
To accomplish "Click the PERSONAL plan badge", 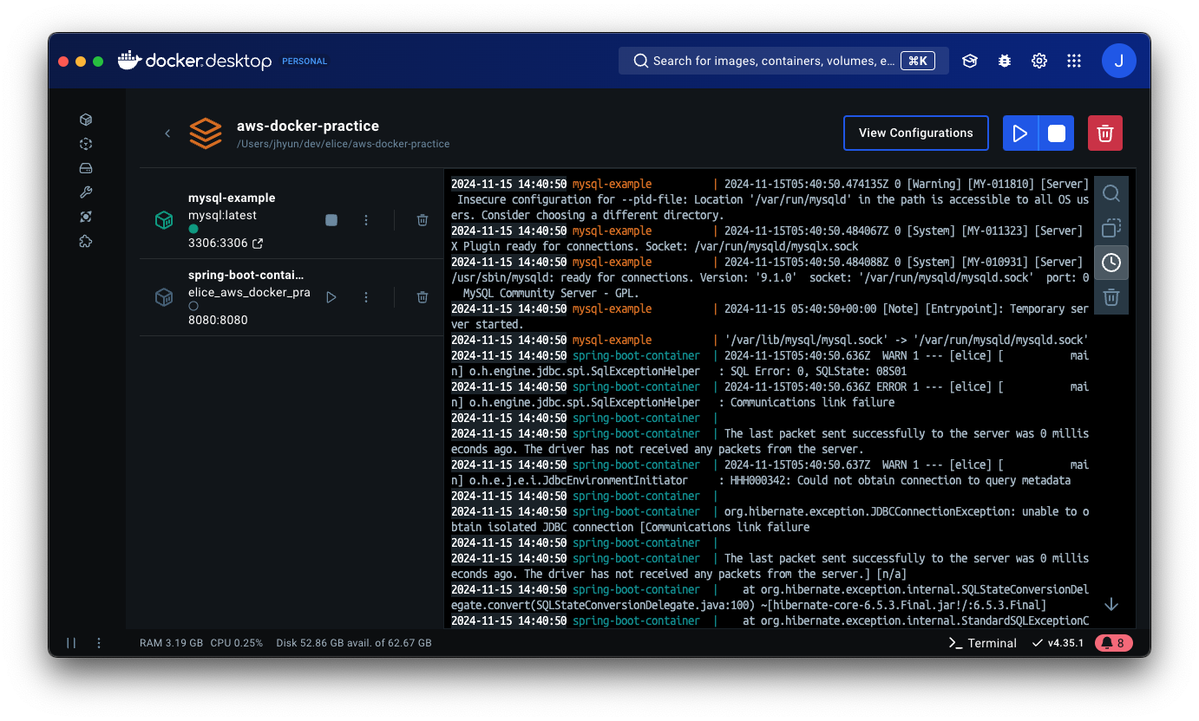I will coord(305,62).
